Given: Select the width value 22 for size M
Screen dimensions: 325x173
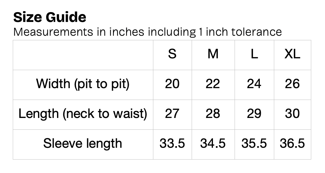Looking at the screenshot, I should pyautogui.click(x=213, y=84).
